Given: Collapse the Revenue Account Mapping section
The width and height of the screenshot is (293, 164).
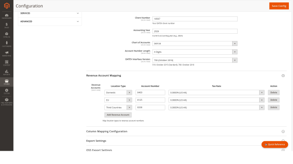Looking at the screenshot, I should click(x=283, y=76).
